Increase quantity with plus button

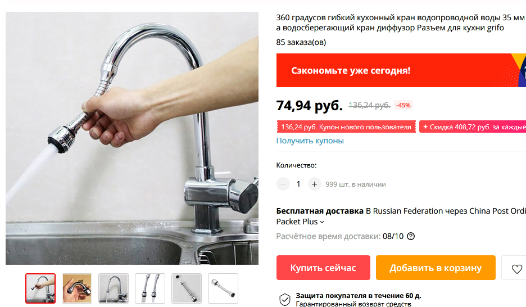[x=314, y=184]
